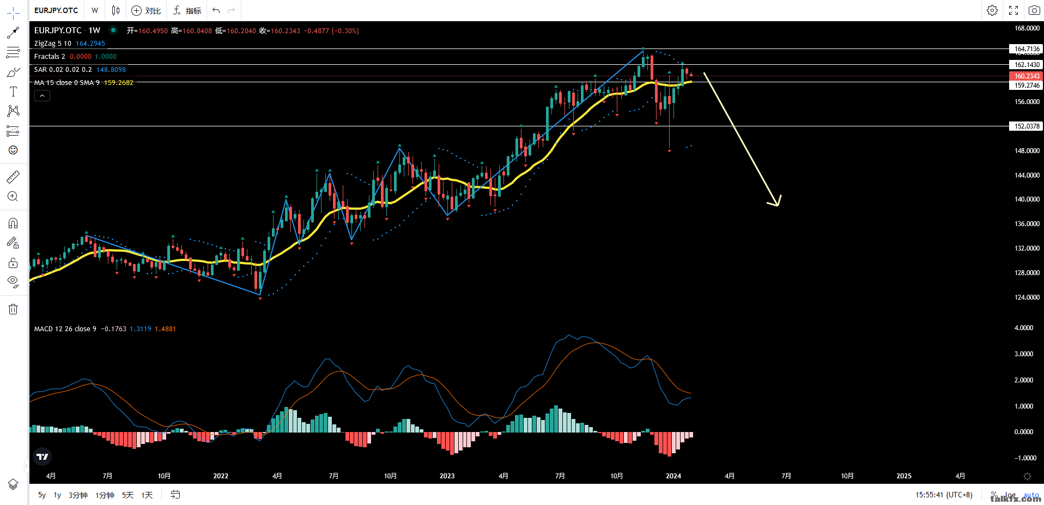Click the current price label 160.2343
The height and width of the screenshot is (505, 1044).
tap(1027, 76)
